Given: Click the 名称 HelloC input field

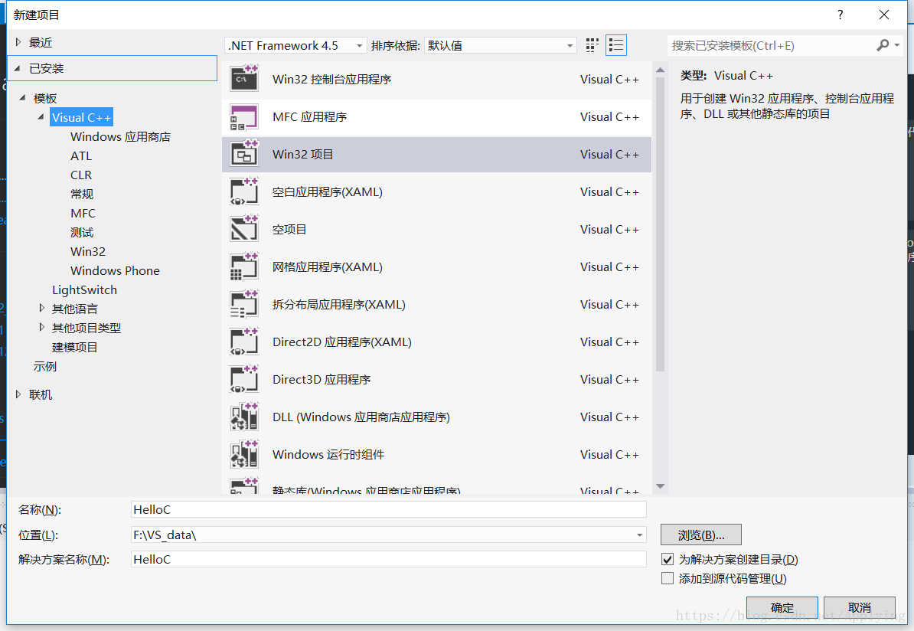Looking at the screenshot, I should (389, 509).
